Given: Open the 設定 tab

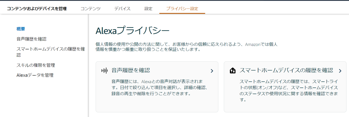Looking at the screenshot, I should (x=148, y=8).
